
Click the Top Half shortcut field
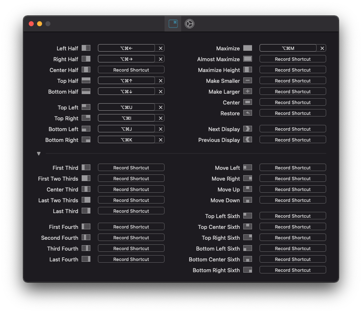point(126,81)
